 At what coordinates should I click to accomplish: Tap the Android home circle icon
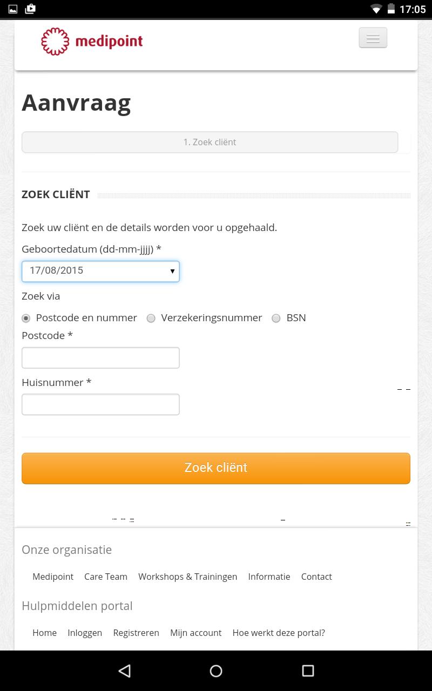(x=216, y=670)
